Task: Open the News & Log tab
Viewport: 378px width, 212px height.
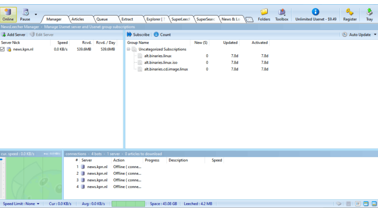Action: click(x=231, y=19)
